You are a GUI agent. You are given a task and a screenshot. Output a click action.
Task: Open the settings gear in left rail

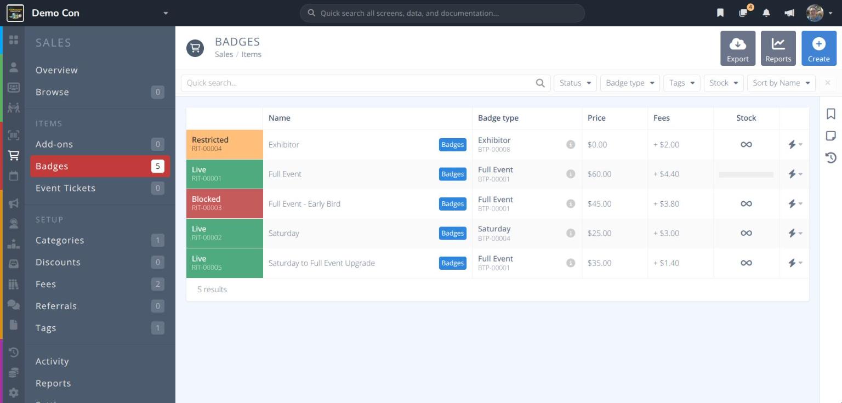pyautogui.click(x=14, y=393)
